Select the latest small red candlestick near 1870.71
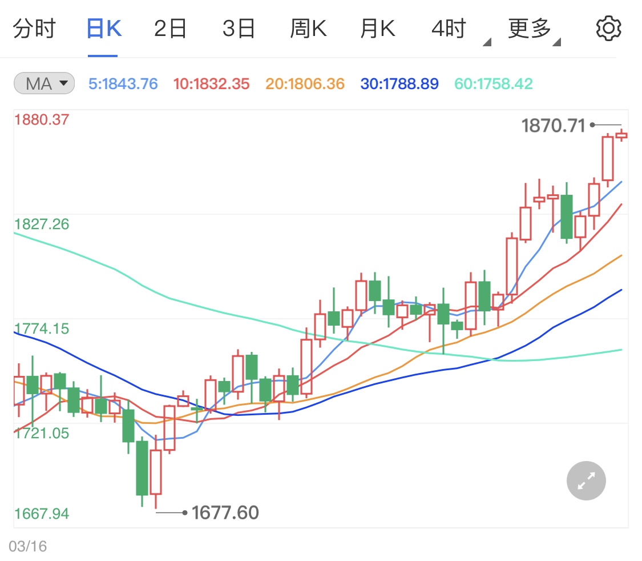The width and height of the screenshot is (642, 561). pos(621,135)
